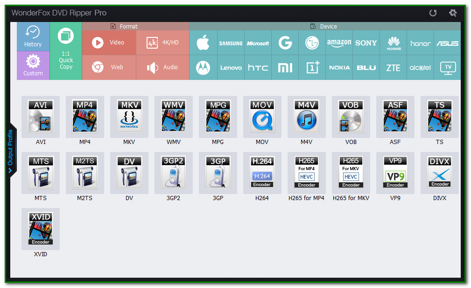Select the M4V iTunes format

click(306, 117)
